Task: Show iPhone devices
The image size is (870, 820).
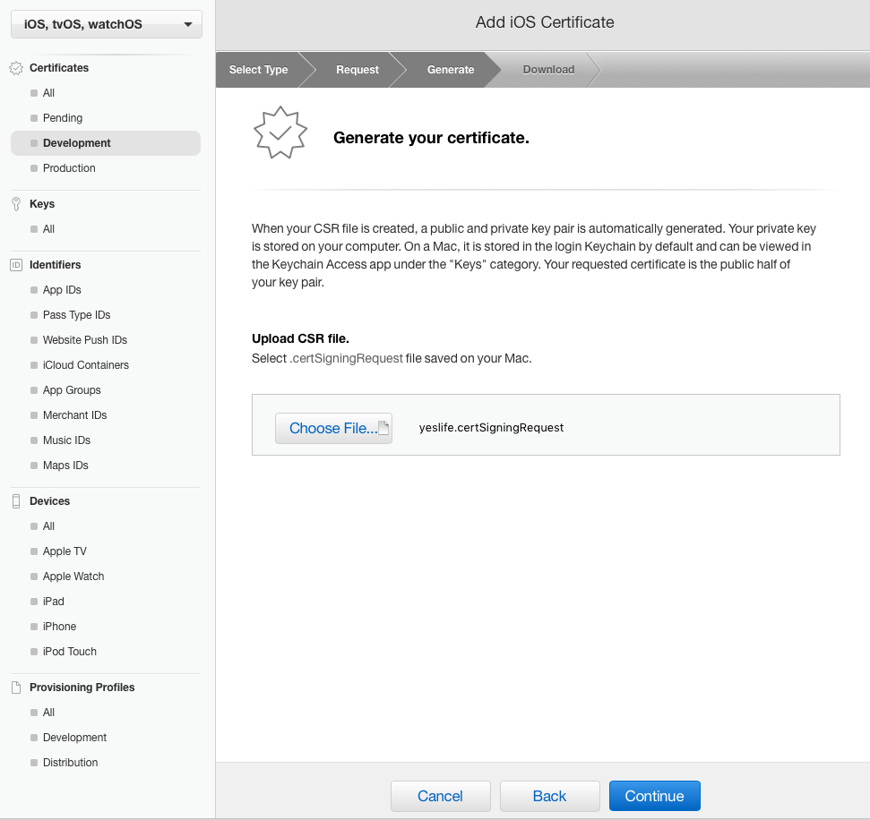Action: 59,627
